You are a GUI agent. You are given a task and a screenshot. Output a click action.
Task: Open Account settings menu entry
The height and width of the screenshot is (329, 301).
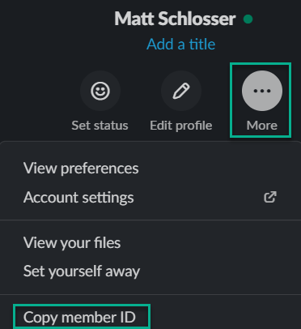(x=150, y=197)
